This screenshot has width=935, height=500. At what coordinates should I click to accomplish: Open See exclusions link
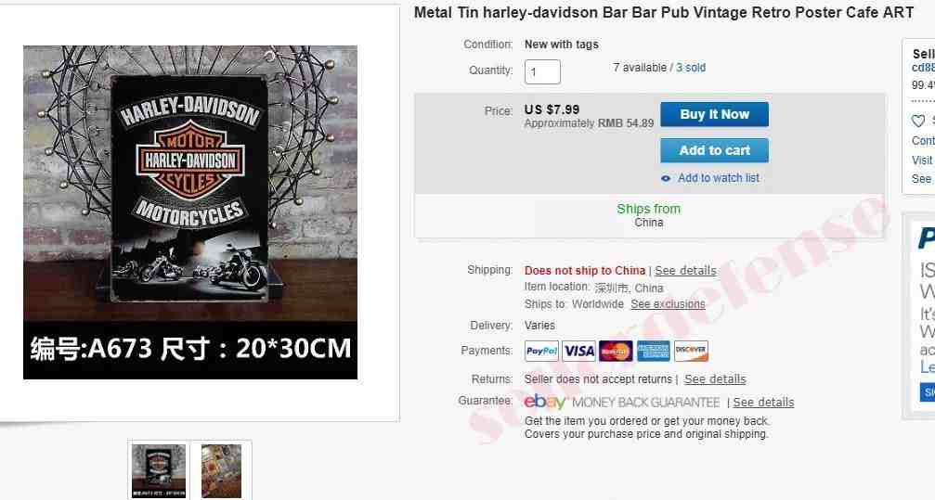click(x=668, y=304)
